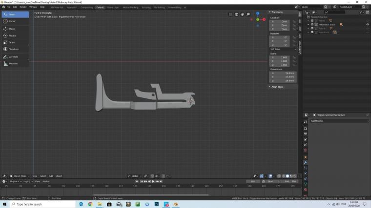Open the Output properties tab

tap(306, 134)
